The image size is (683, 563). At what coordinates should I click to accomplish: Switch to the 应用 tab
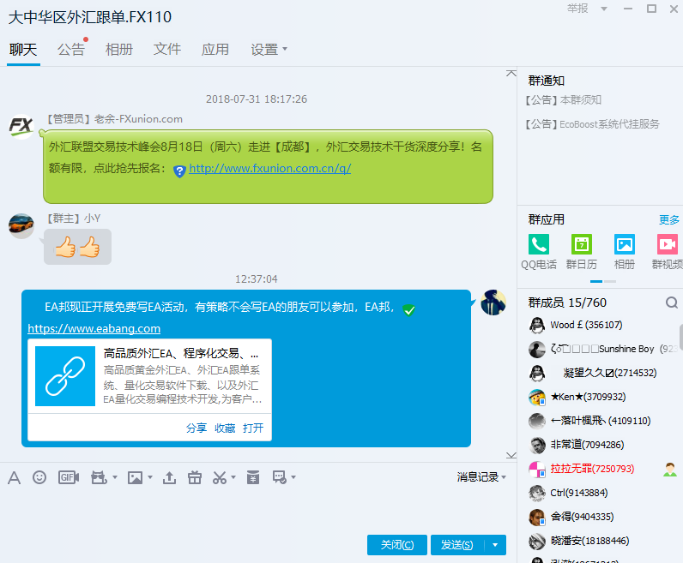pos(215,49)
